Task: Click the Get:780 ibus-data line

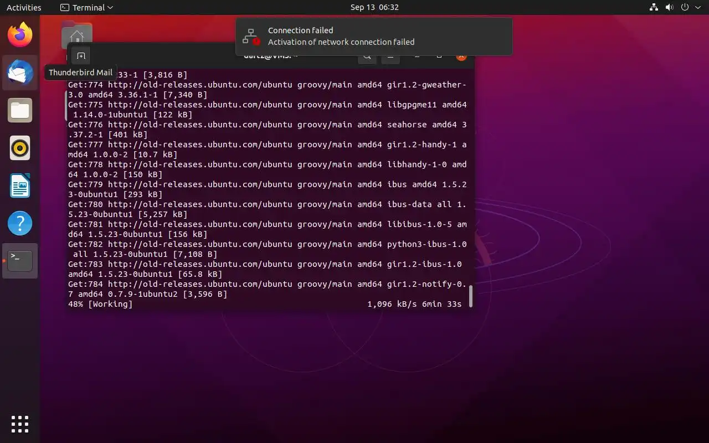Action: [x=268, y=209]
